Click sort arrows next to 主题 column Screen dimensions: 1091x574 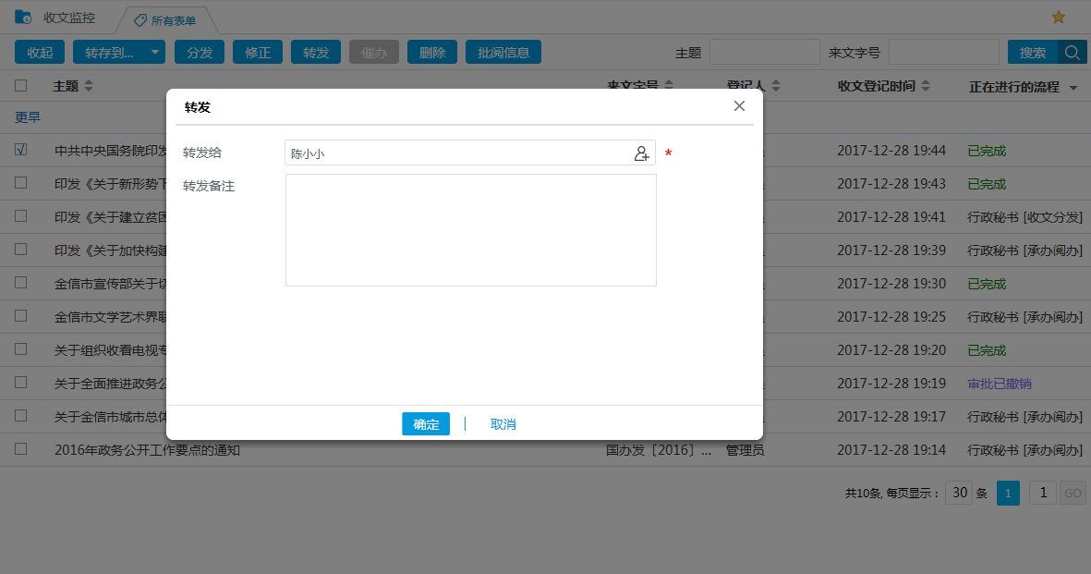pos(89,86)
